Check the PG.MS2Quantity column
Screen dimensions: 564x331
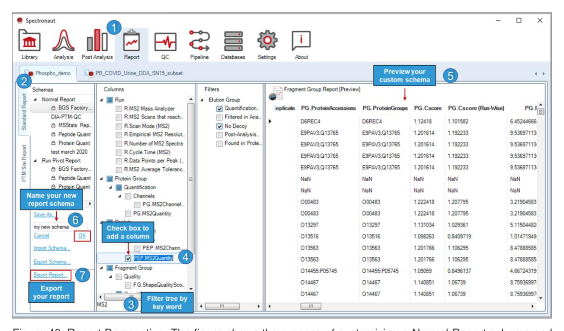pos(128,214)
